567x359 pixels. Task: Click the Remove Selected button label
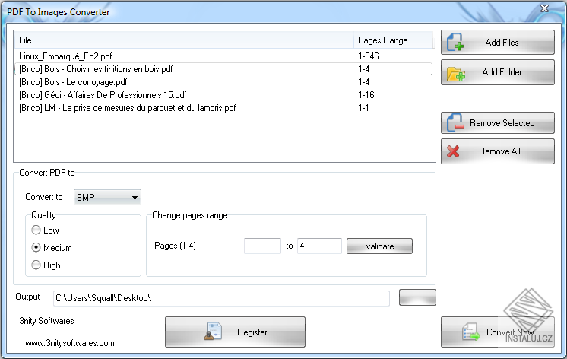[502, 123]
